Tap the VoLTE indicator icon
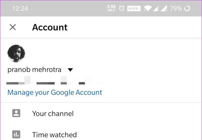 coord(134,8)
